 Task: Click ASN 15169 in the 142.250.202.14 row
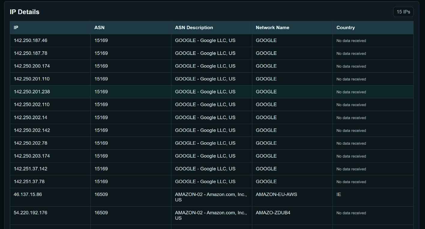tap(101, 118)
